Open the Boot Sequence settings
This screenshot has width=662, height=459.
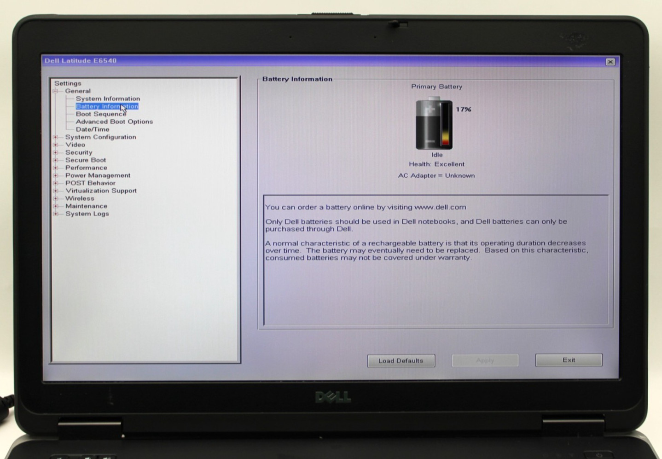101,114
